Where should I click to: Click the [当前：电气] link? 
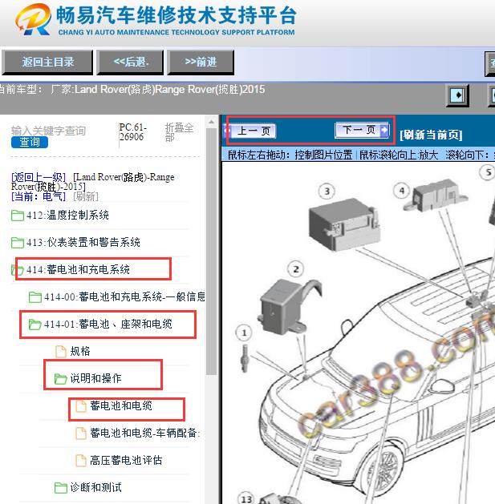click(x=39, y=196)
